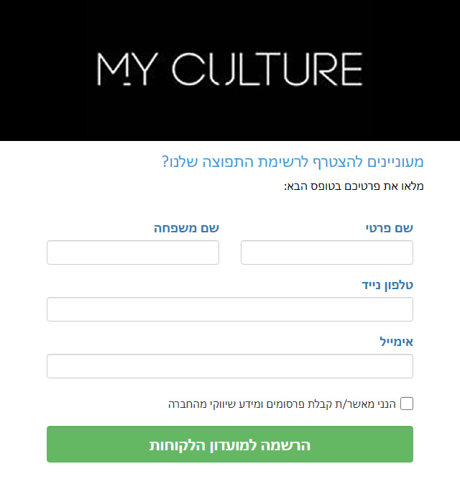
Task: Click the word הרשמה on the green button
Action: (285, 445)
